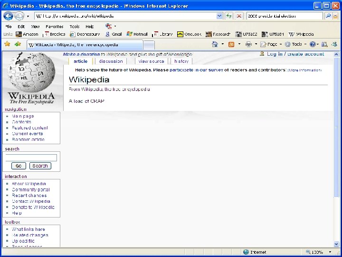Open the Favorites menu
The height and width of the screenshot is (257, 342).
pos(55,27)
